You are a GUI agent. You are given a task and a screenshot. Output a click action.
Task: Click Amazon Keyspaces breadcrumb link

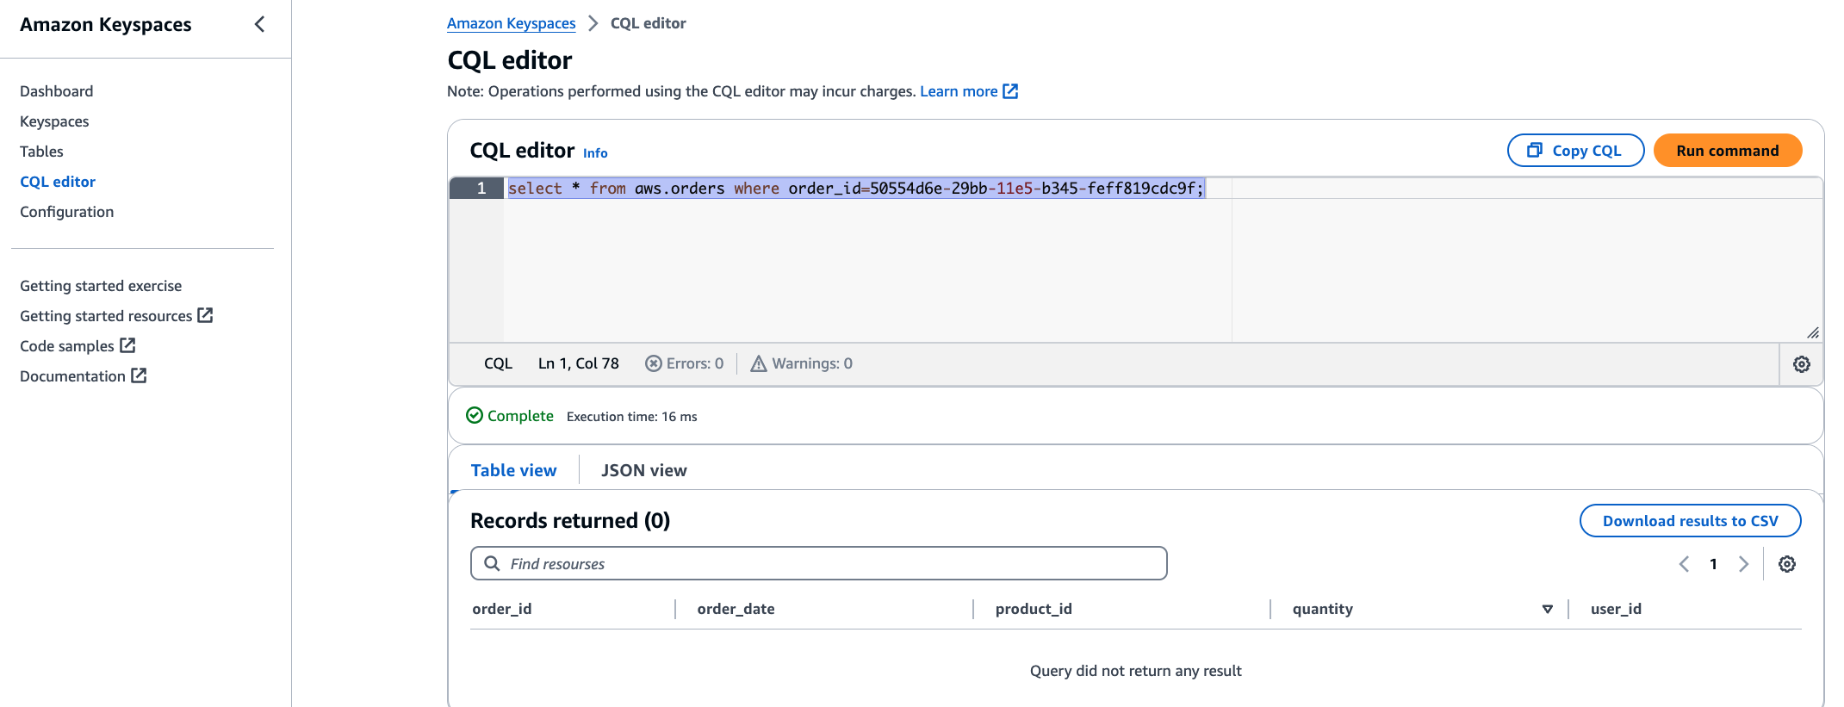click(512, 23)
